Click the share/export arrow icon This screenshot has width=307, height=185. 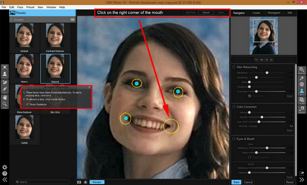click(302, 174)
